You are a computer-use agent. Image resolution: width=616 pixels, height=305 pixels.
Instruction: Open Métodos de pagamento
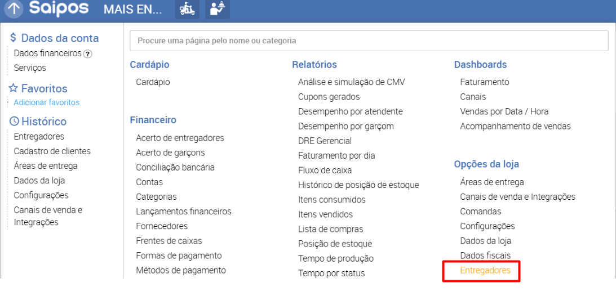181,270
